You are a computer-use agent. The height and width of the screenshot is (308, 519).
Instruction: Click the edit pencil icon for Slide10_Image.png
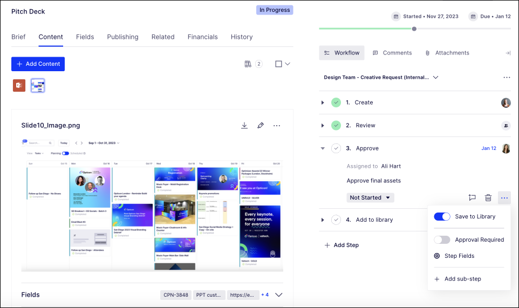click(x=261, y=125)
